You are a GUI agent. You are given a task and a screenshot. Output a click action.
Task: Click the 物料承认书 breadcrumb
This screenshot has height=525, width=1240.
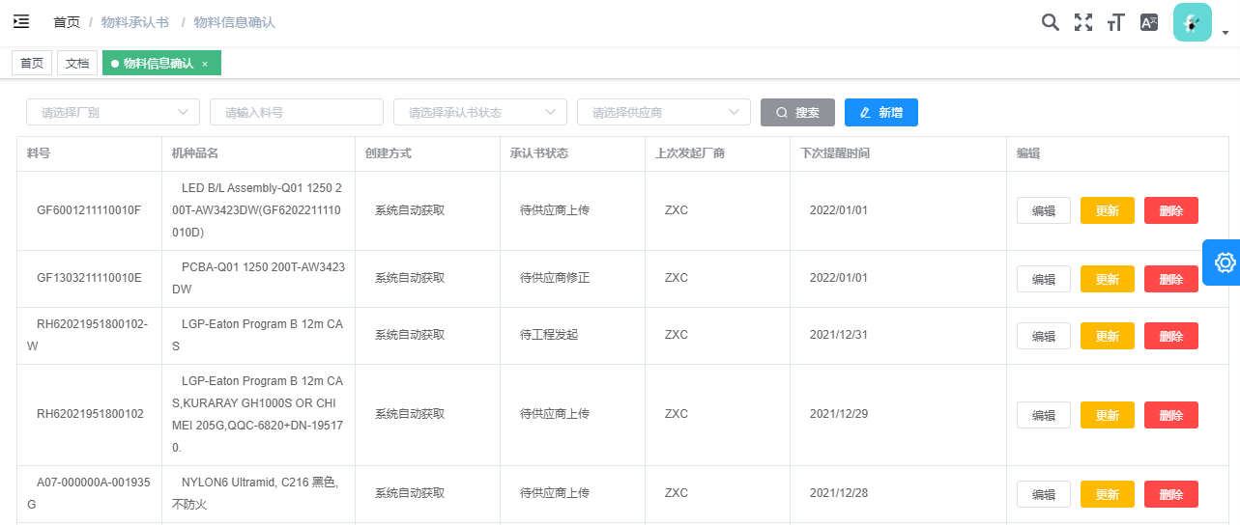coord(134,22)
